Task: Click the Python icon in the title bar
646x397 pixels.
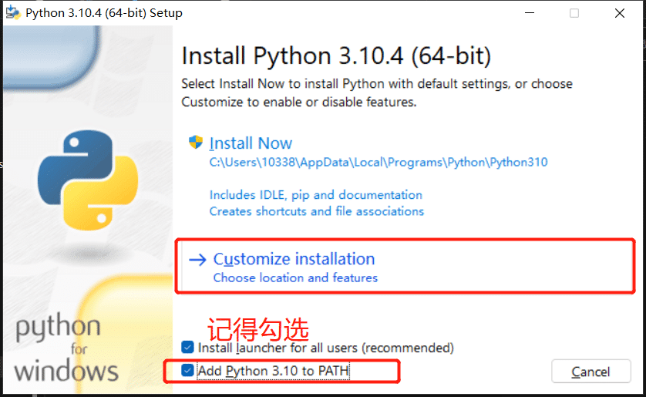Action: coord(13,13)
